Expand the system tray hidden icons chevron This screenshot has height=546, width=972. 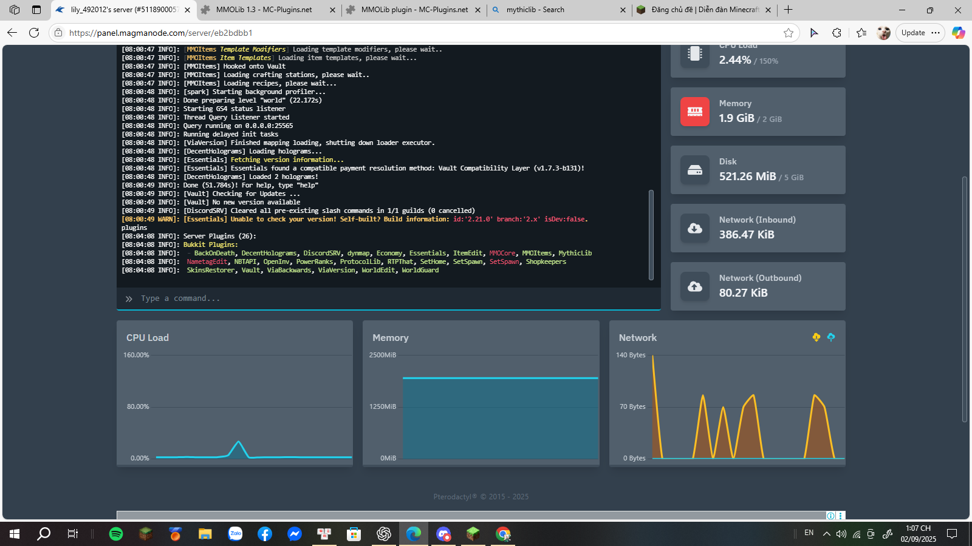[x=826, y=534]
